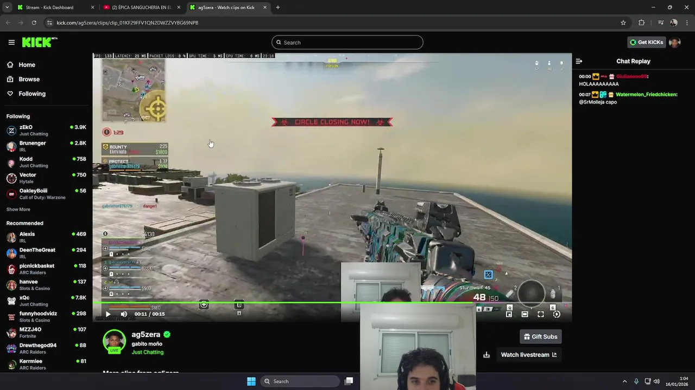Open Kermiee recommended channel

(46, 364)
